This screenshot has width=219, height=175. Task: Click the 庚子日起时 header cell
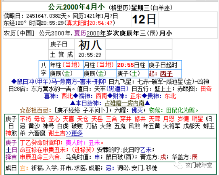coord(165,65)
